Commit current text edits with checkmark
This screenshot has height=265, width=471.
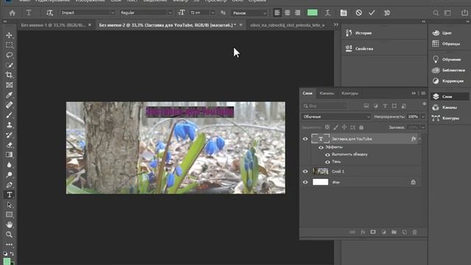click(x=372, y=13)
